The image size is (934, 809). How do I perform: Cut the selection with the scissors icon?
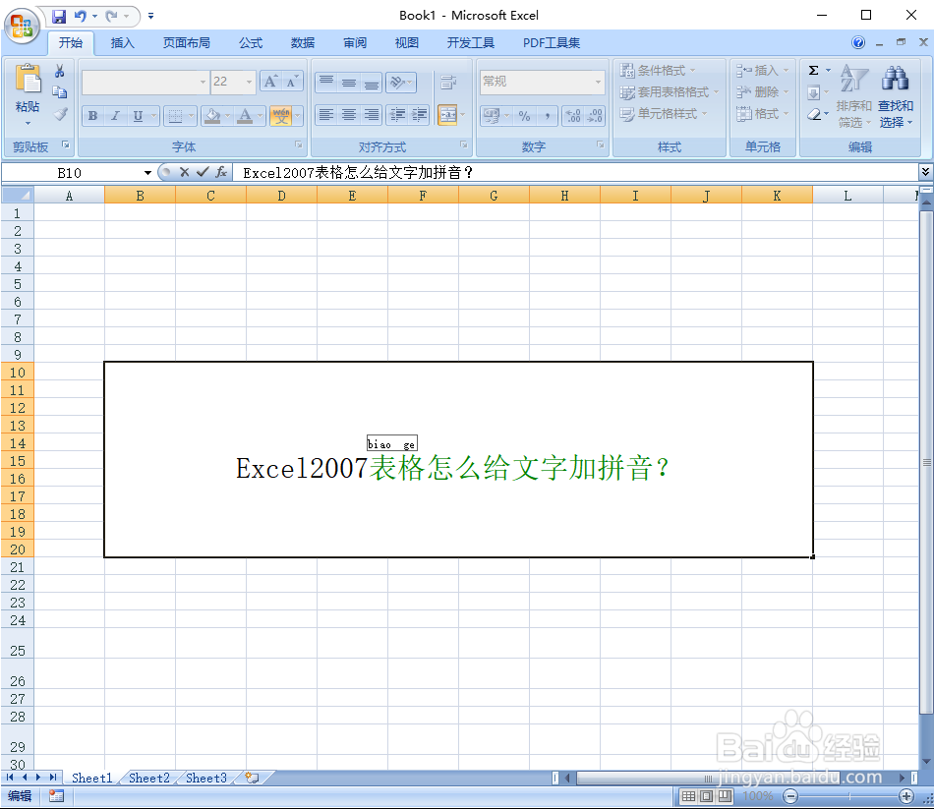pyautogui.click(x=60, y=71)
